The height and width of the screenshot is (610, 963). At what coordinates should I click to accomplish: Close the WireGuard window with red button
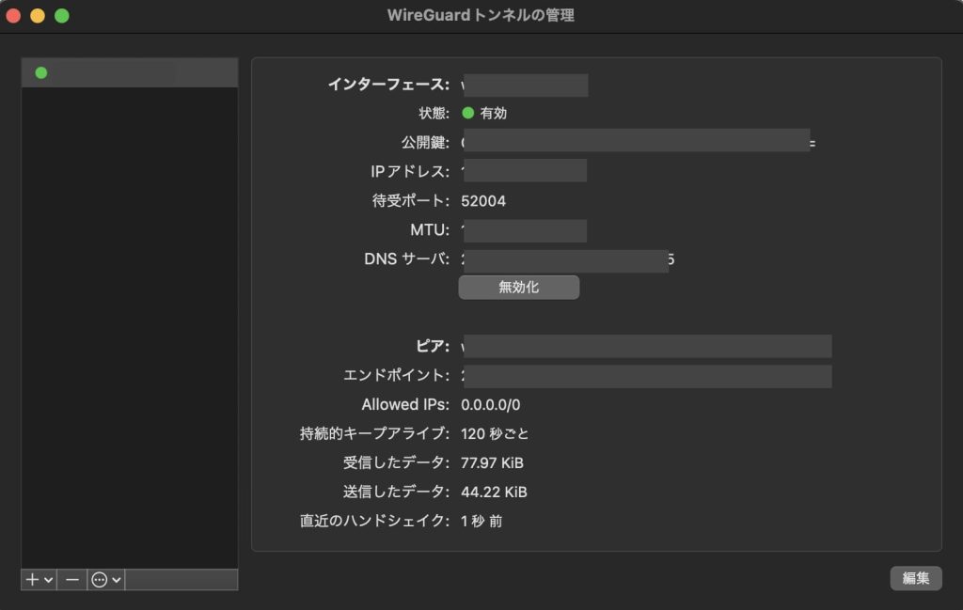13,16
